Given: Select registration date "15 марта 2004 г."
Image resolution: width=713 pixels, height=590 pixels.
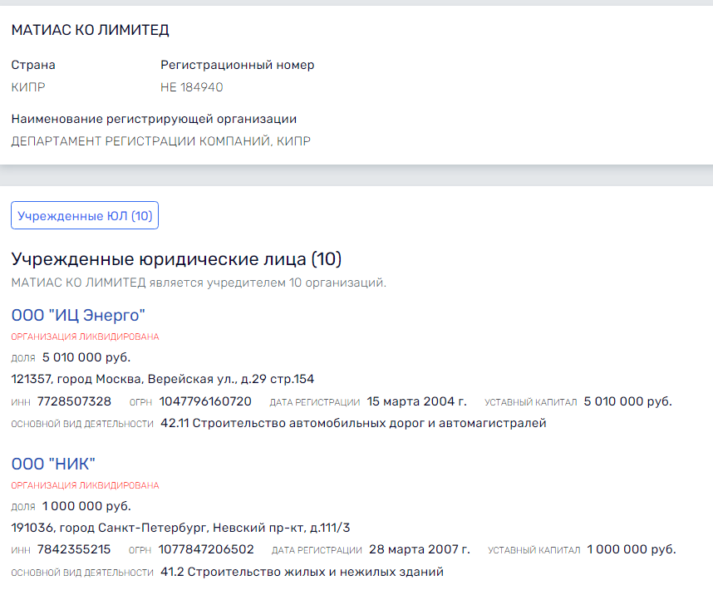Looking at the screenshot, I should (417, 401).
